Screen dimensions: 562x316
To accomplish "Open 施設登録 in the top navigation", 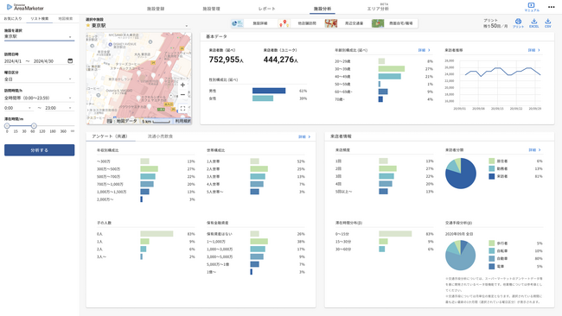I will click(156, 9).
